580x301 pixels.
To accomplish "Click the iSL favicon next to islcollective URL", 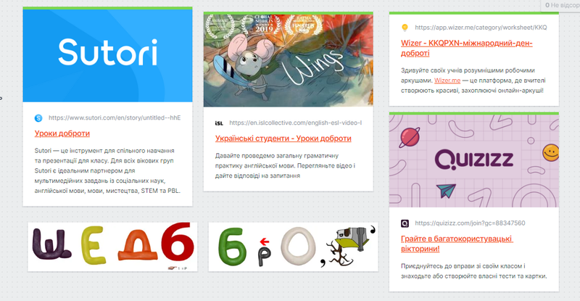I will point(219,123).
